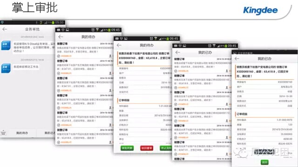This screenshot has height=167, width=298.
Task: Click the green 终止流程 button
Action: point(166,148)
